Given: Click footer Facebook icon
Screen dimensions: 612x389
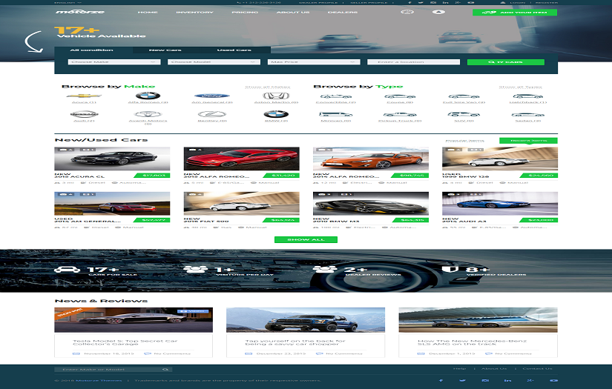Looking at the screenshot, I should click(x=441, y=380).
